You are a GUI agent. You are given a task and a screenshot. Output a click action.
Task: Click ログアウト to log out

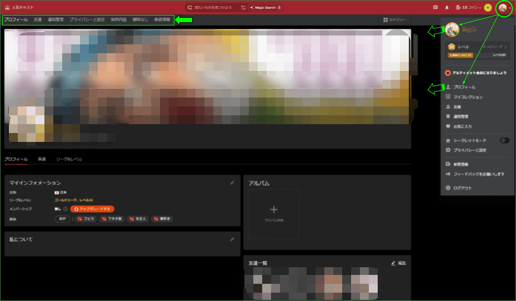462,188
